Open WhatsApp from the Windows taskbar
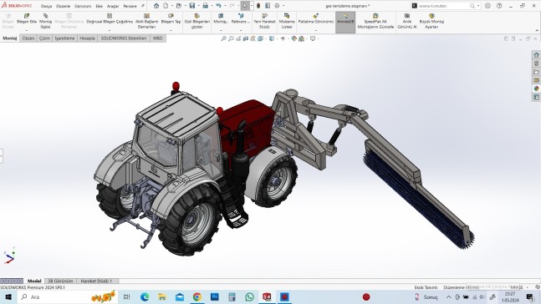 [249, 296]
